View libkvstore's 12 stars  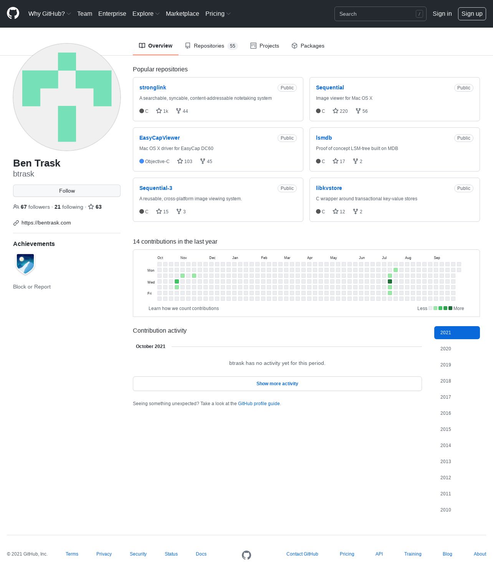(339, 211)
